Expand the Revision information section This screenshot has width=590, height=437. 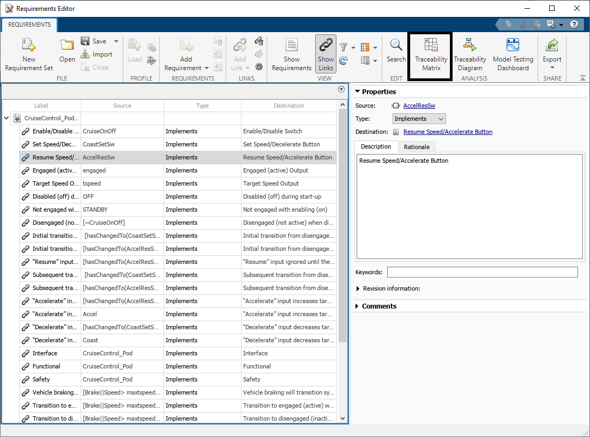coord(358,288)
